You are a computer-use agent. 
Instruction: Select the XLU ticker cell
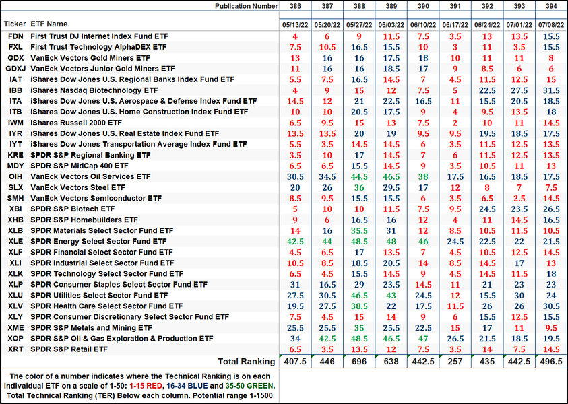15,296
